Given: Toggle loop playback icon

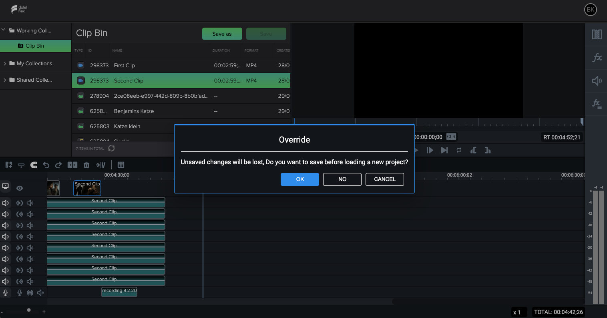Looking at the screenshot, I should click(459, 150).
